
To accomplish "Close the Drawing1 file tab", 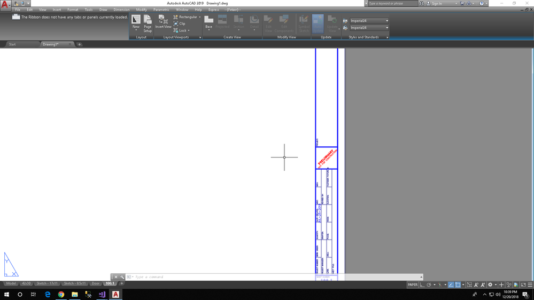I will (x=70, y=44).
